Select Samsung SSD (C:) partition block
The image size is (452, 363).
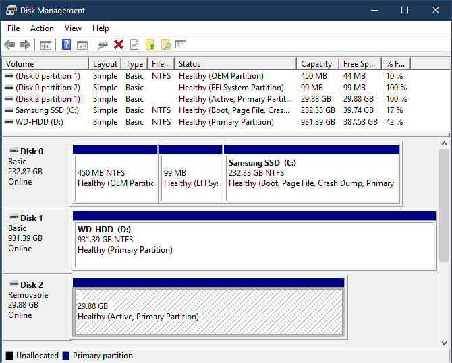pos(311,178)
